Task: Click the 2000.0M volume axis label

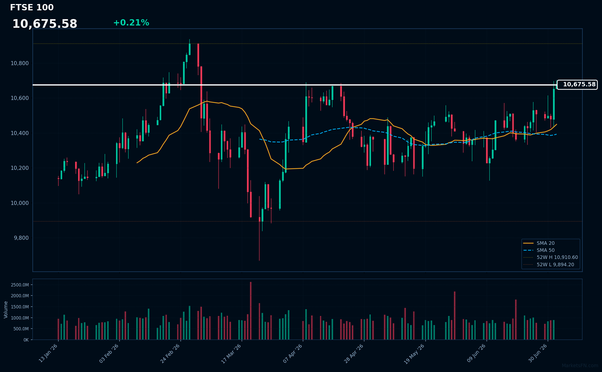Action: point(20,296)
